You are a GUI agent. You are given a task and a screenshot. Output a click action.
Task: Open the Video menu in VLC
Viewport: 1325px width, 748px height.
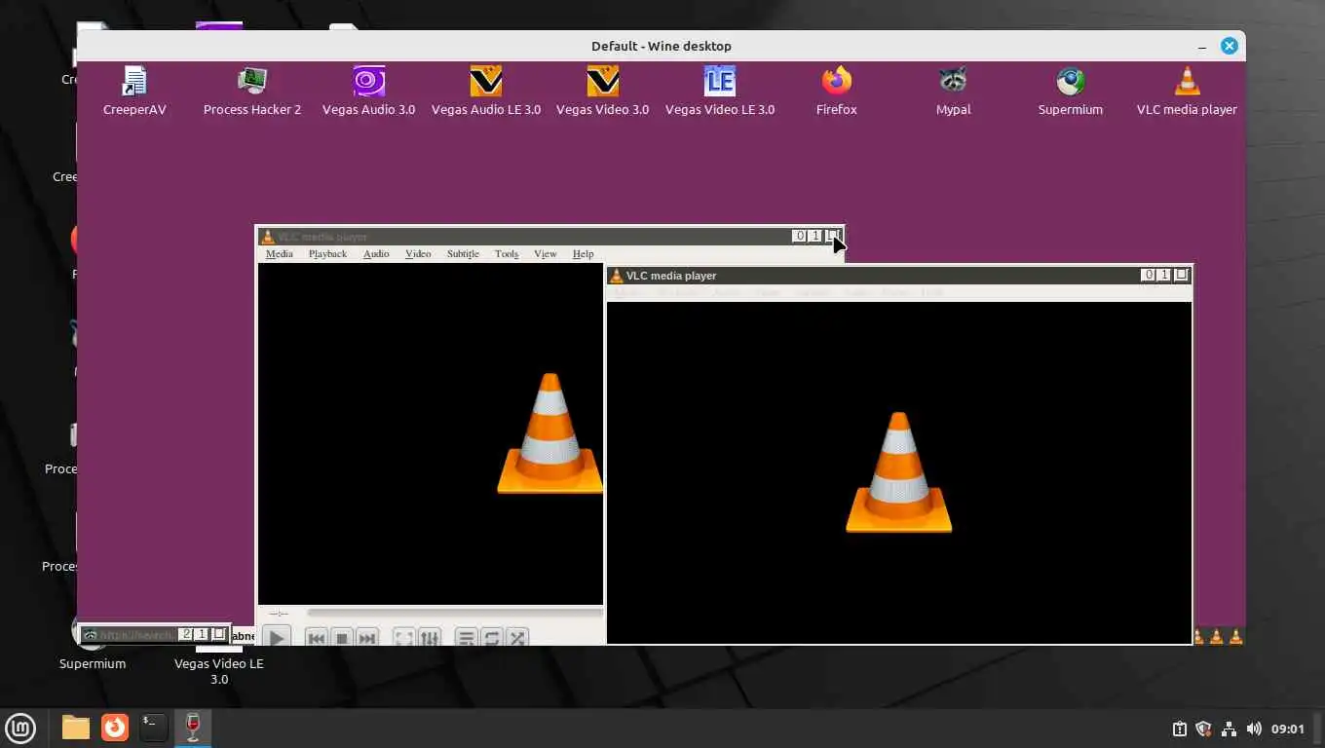[418, 253]
